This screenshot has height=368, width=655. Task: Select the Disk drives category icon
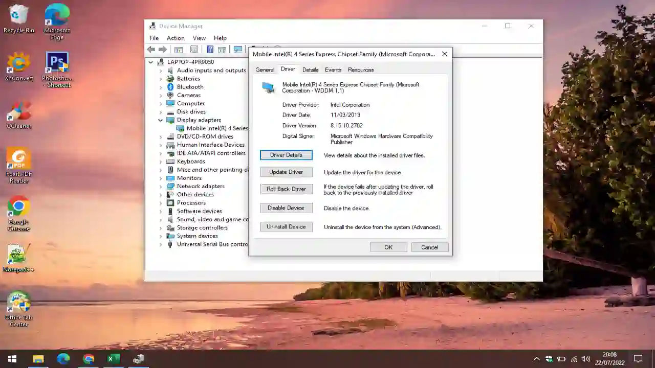(x=170, y=112)
